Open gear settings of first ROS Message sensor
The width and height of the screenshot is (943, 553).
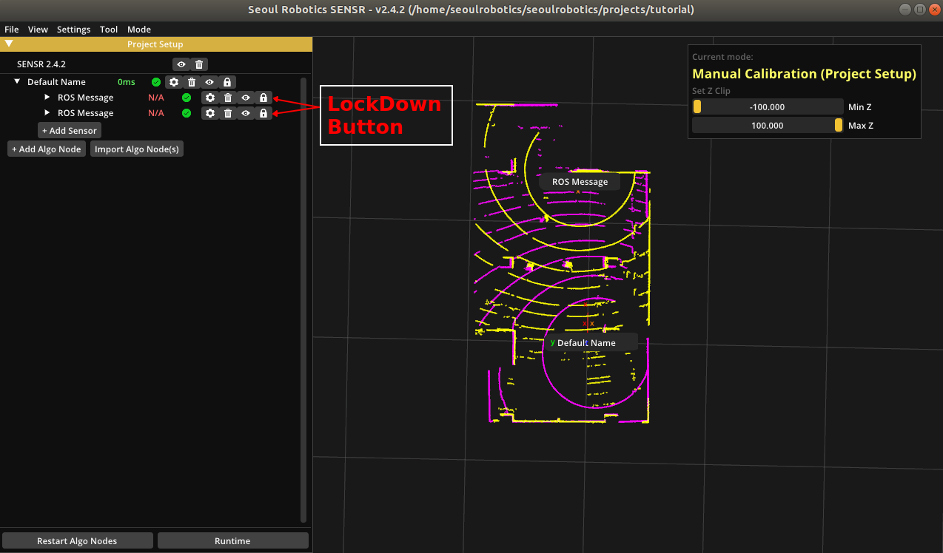pyautogui.click(x=210, y=98)
